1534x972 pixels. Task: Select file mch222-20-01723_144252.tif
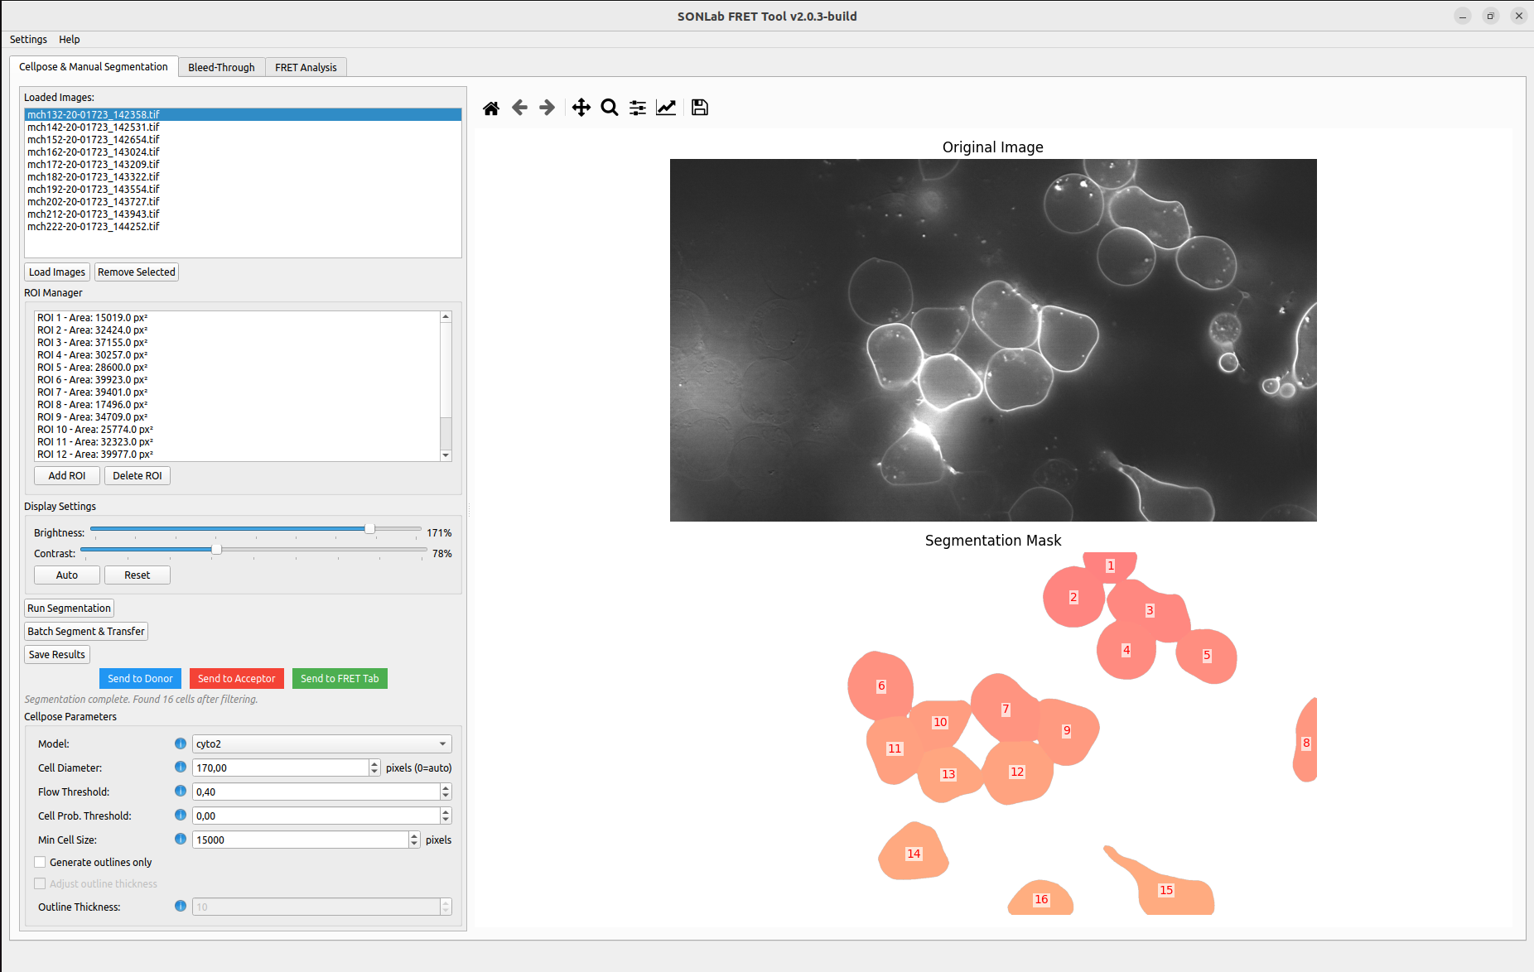pos(243,226)
